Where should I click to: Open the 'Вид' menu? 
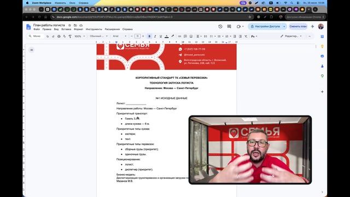click(x=56, y=29)
